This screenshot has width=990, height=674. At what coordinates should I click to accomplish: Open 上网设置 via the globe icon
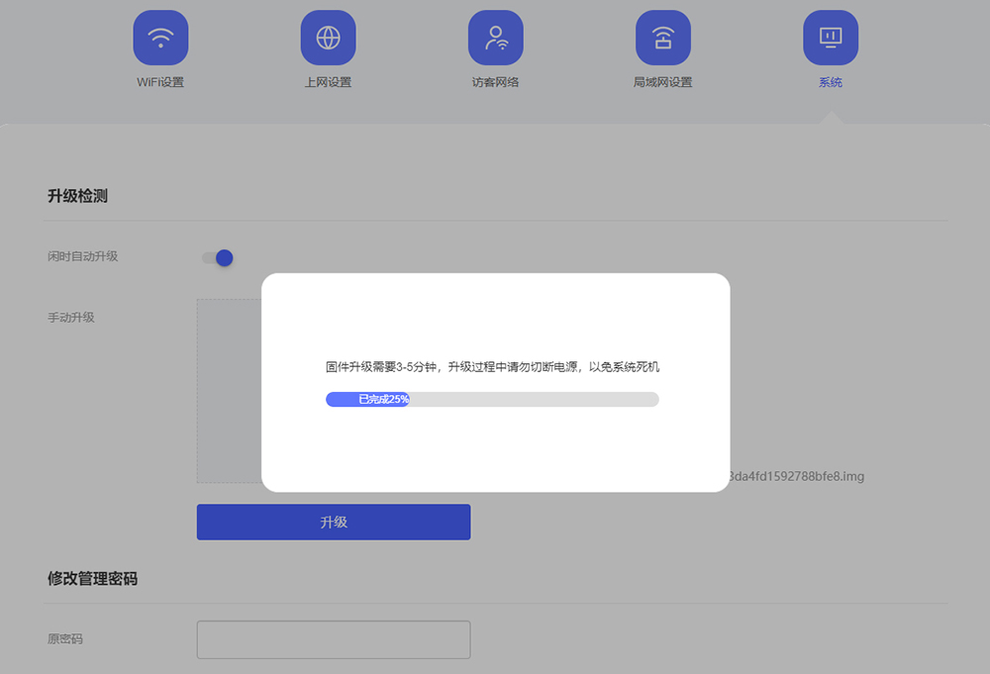(x=328, y=37)
